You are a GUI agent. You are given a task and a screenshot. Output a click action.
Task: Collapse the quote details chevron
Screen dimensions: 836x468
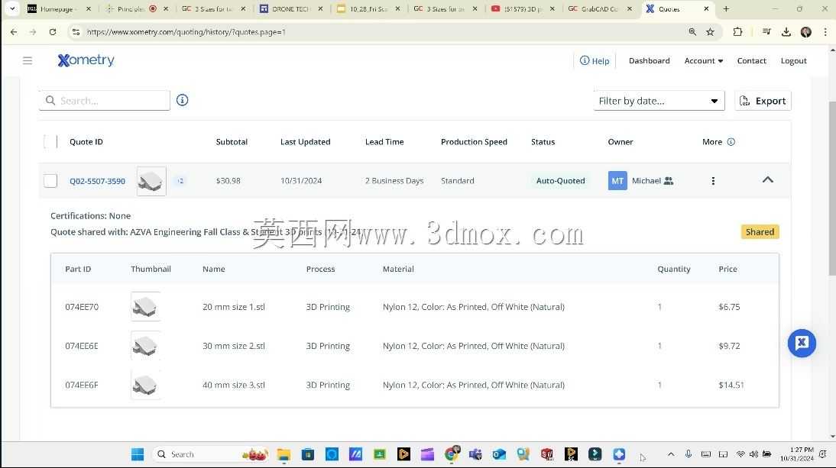click(x=768, y=180)
